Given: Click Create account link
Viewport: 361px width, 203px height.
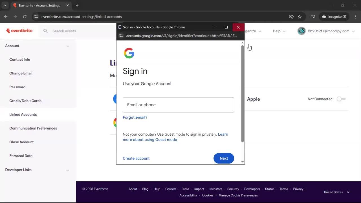Looking at the screenshot, I should coord(136,158).
